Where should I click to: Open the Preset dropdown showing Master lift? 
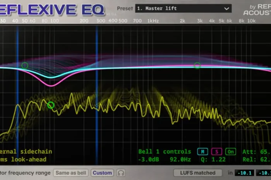(184, 8)
